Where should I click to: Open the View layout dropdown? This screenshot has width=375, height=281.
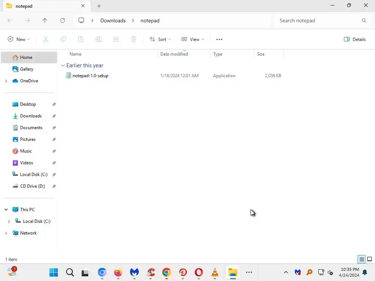pos(193,40)
